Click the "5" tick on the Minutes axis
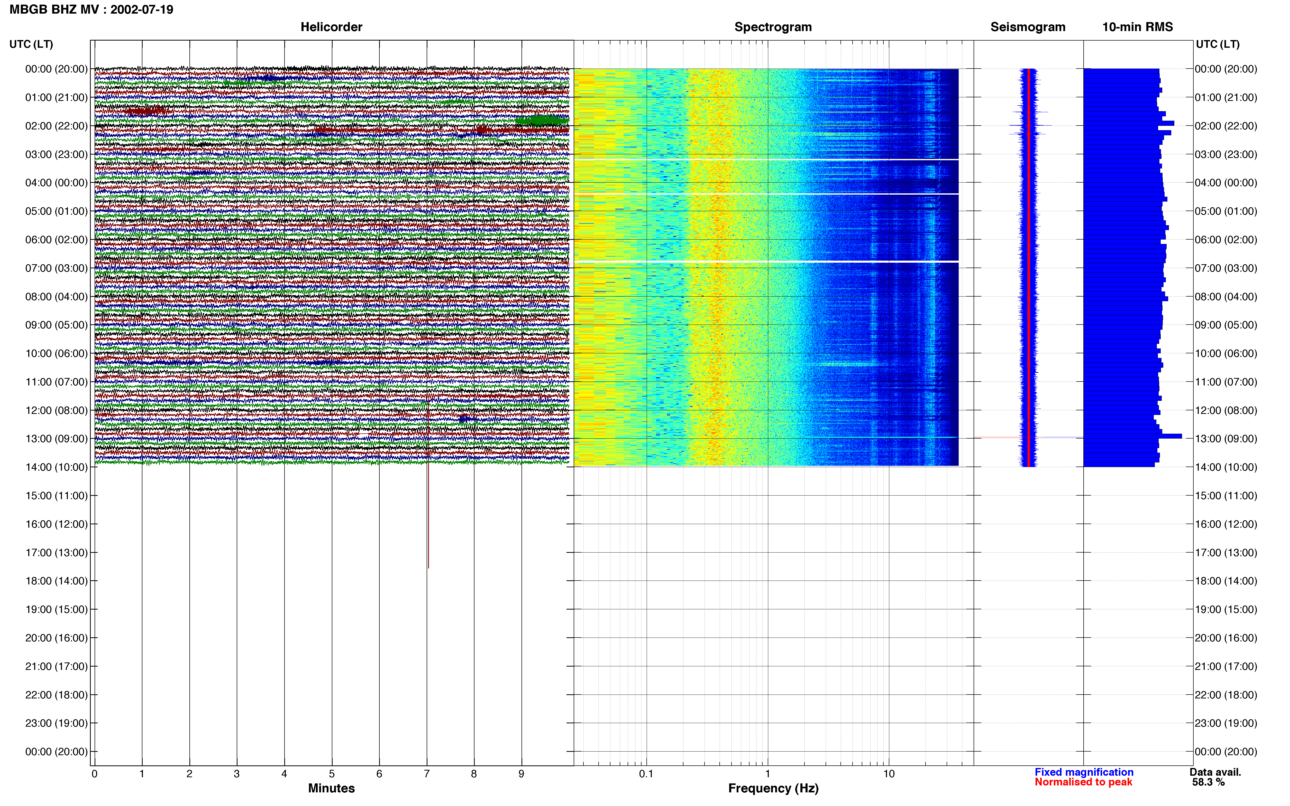The width and height of the screenshot is (1290, 806). tap(332, 773)
